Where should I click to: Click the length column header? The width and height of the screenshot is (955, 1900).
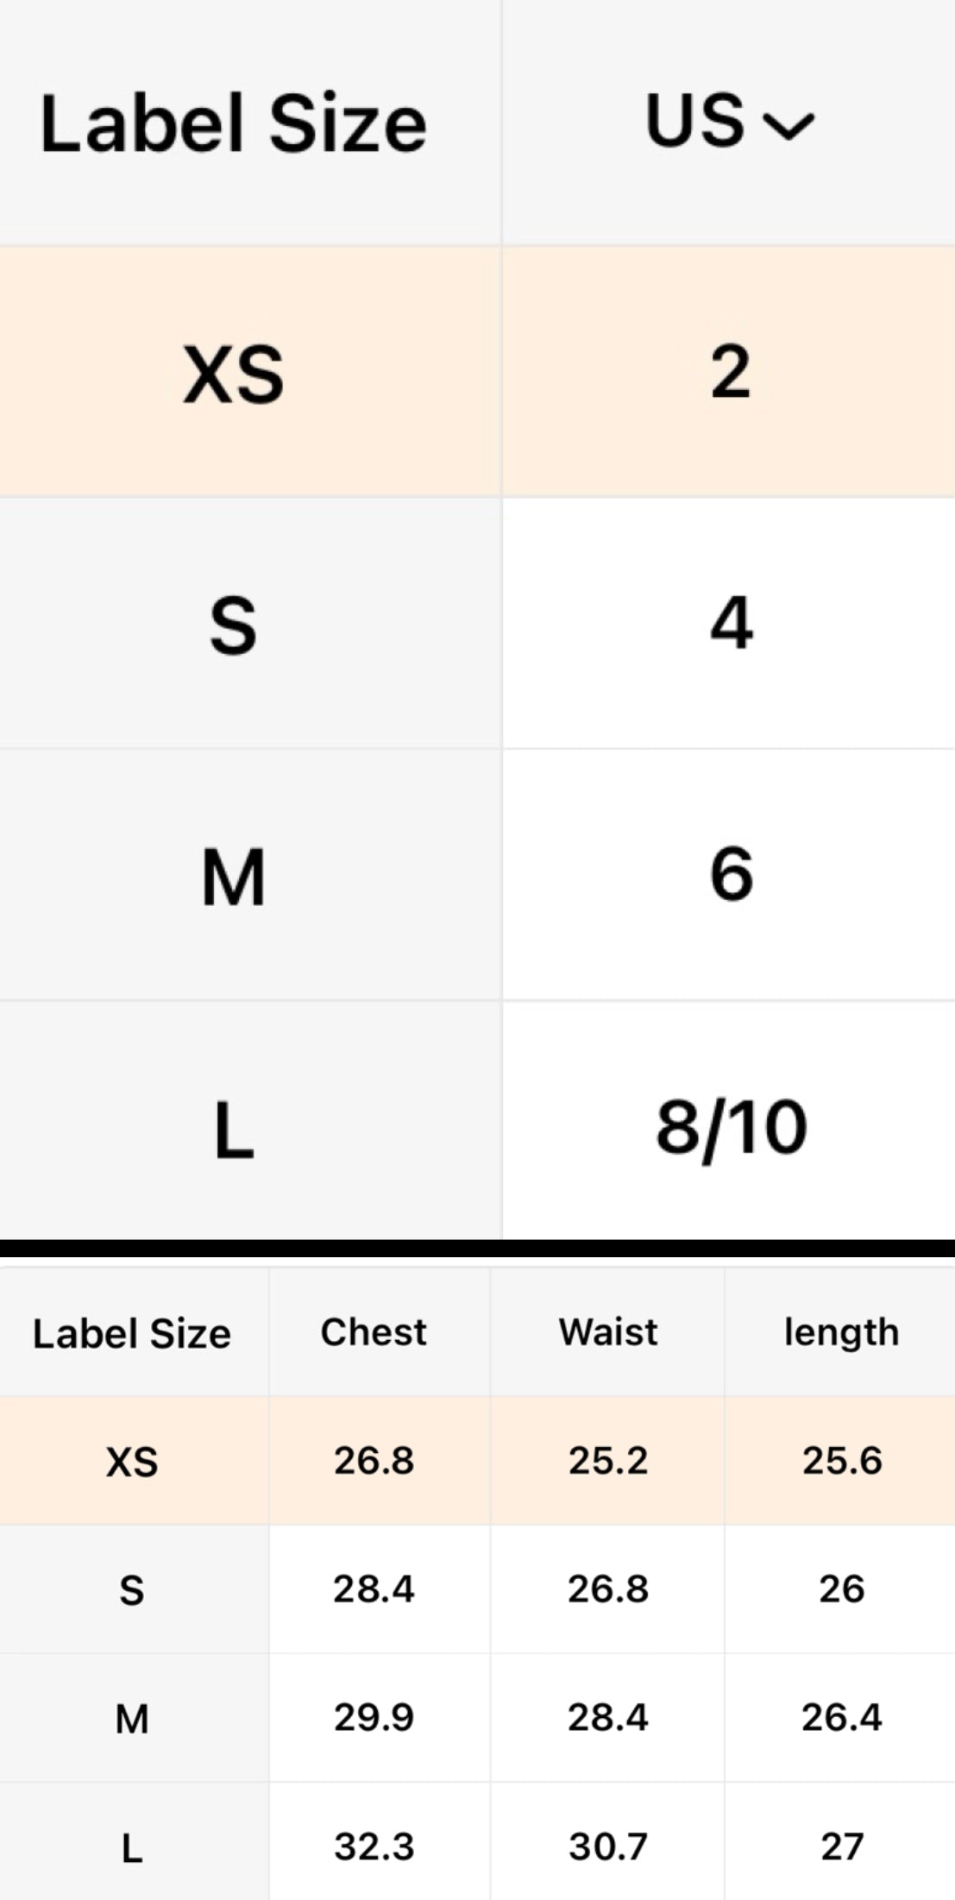click(841, 1332)
